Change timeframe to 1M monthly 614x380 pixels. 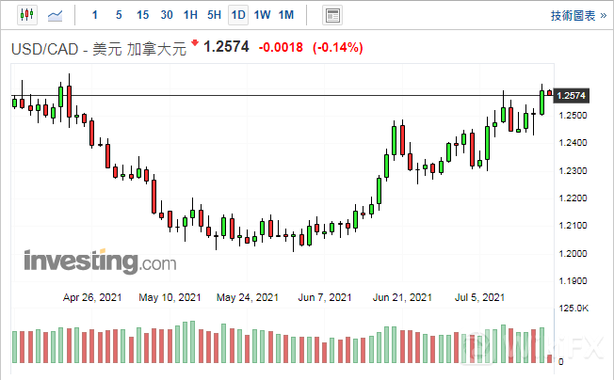286,15
